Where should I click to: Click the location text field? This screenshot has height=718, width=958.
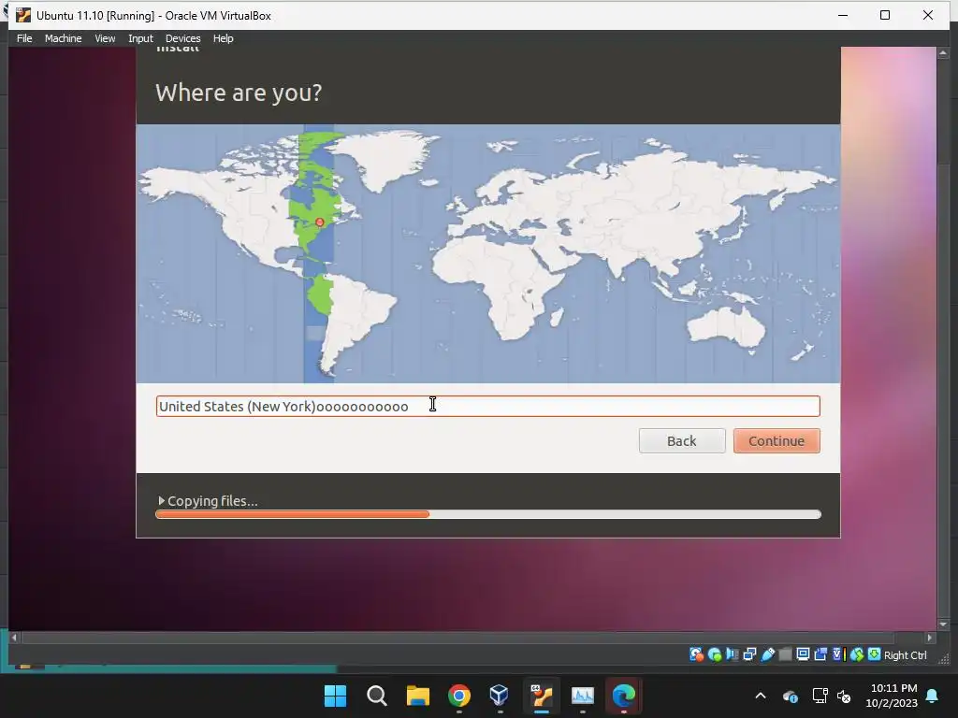coord(487,406)
